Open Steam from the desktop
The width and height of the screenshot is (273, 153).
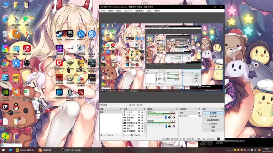pyautogui.click(x=59, y=35)
